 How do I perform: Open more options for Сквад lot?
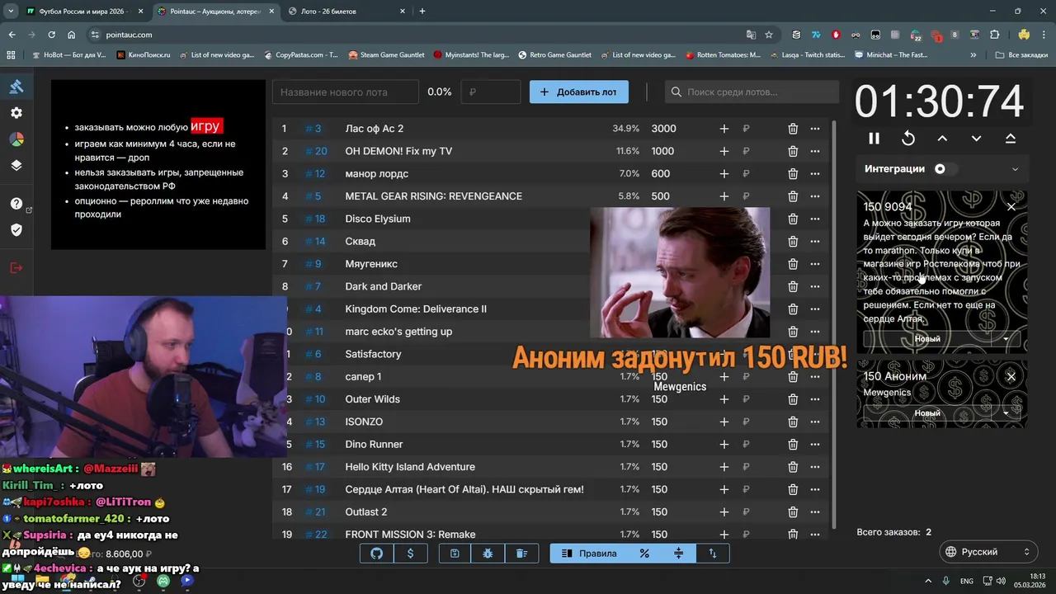815,242
